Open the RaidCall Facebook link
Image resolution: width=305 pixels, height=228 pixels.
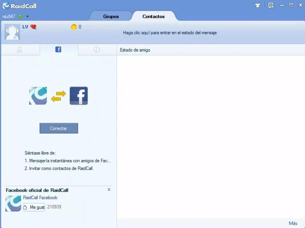coord(40,198)
